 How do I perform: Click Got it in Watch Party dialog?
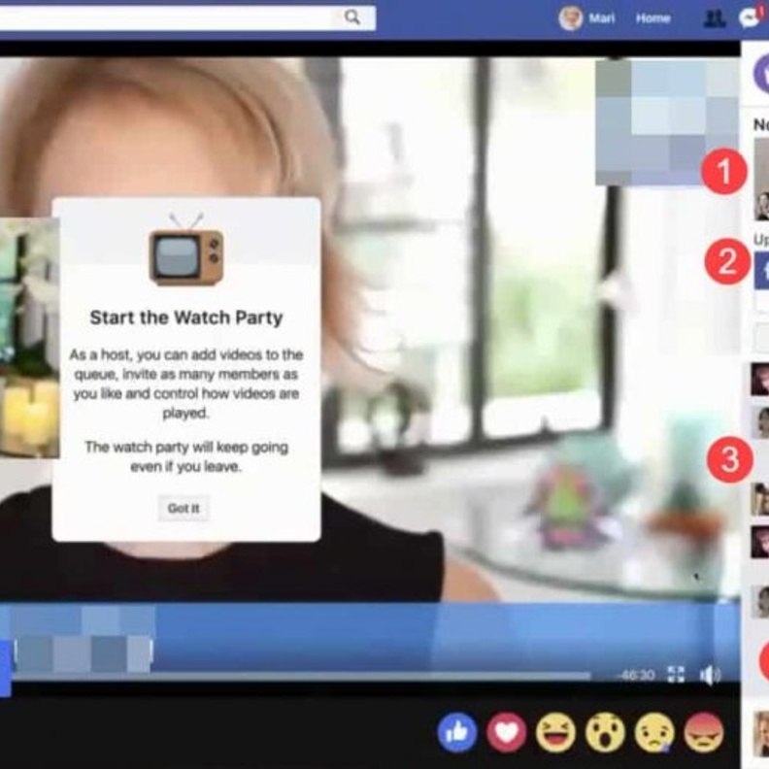pos(184,508)
